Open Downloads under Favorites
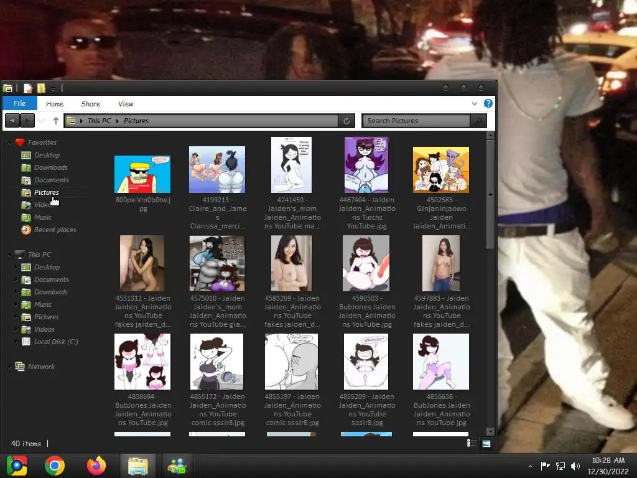 click(x=51, y=167)
